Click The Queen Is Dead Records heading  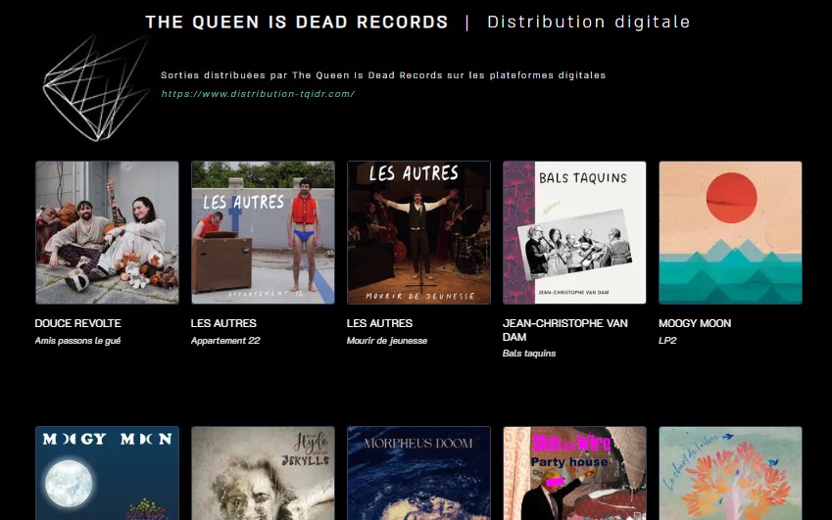(x=297, y=22)
